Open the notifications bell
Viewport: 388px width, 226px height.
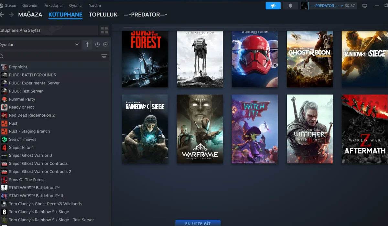click(290, 6)
